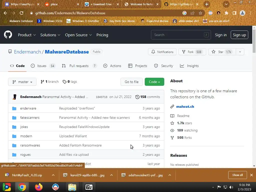This screenshot has width=256, height=192.
Task: Star the repository
Action: (222, 52)
